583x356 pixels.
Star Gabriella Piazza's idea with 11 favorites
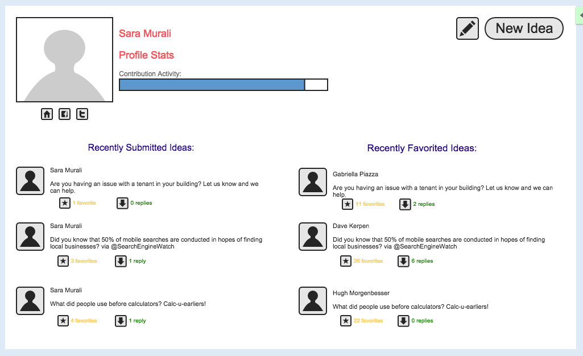pos(348,204)
